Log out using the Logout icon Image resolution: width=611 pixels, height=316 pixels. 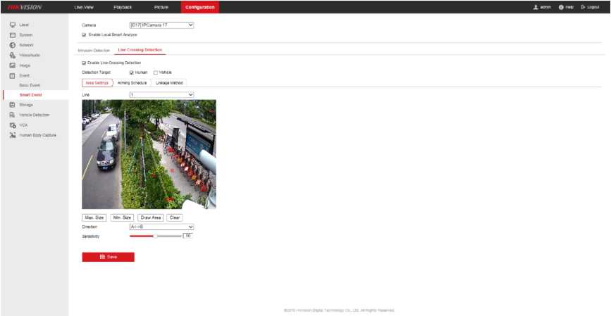[584, 7]
